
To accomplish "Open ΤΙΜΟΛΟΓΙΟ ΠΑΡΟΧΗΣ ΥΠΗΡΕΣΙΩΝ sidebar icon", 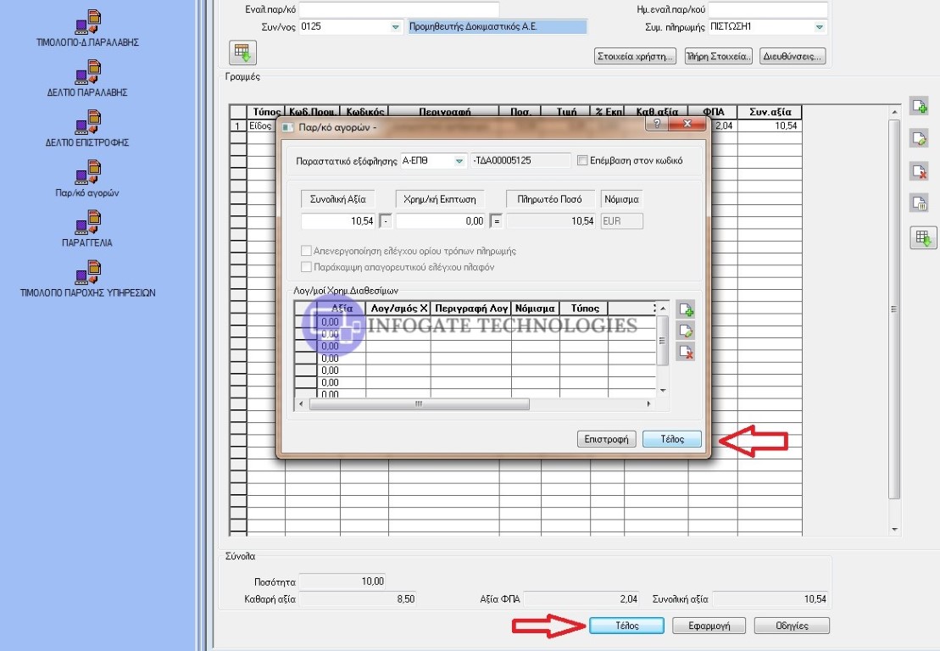I will 88,275.
